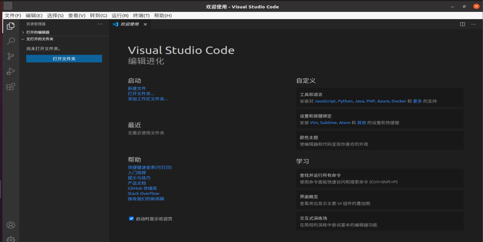Open the 交互式演练场 card
This screenshot has height=242, width=483.
[380, 221]
